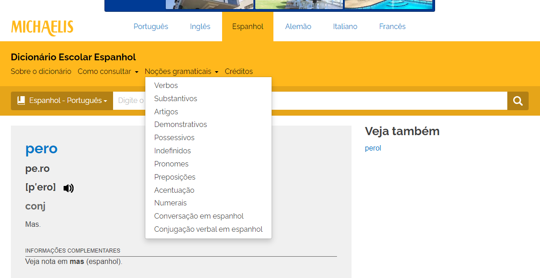Open the Espanhol - Português language dropdown

(62, 101)
